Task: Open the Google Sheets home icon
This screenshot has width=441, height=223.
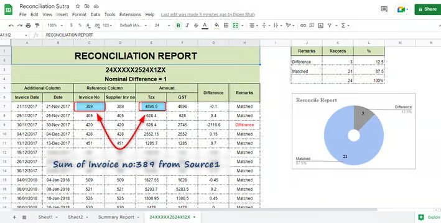Action: [x=9, y=10]
